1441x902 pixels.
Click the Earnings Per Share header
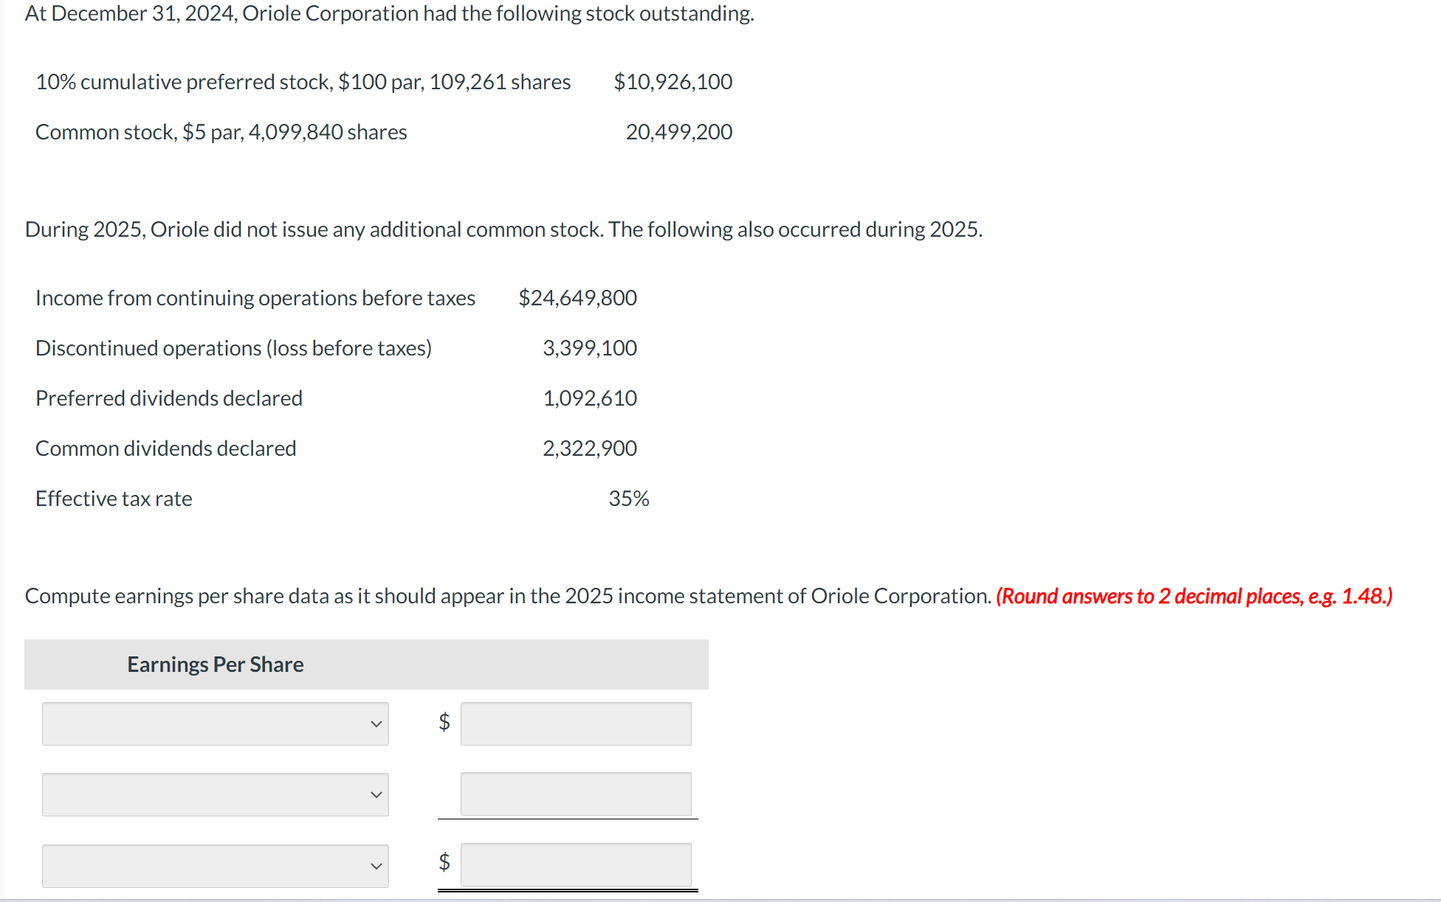(215, 664)
